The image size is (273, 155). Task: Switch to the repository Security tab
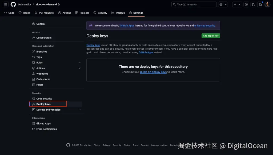click(x=100, y=13)
